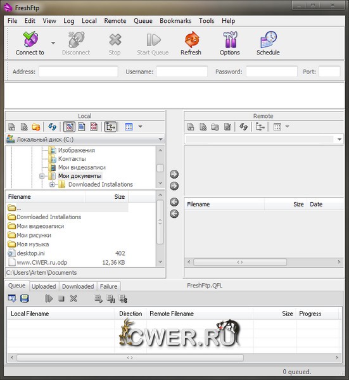Open the local drive selector dropdown

coord(160,139)
